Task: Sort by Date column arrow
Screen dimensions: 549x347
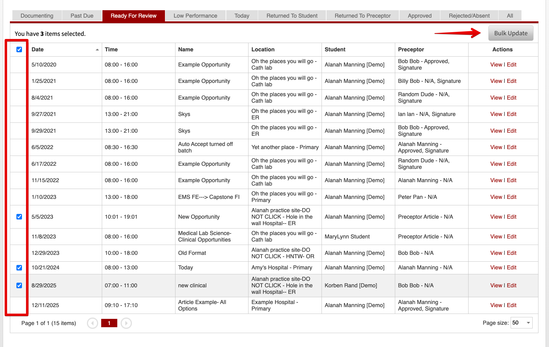Action: [x=97, y=49]
